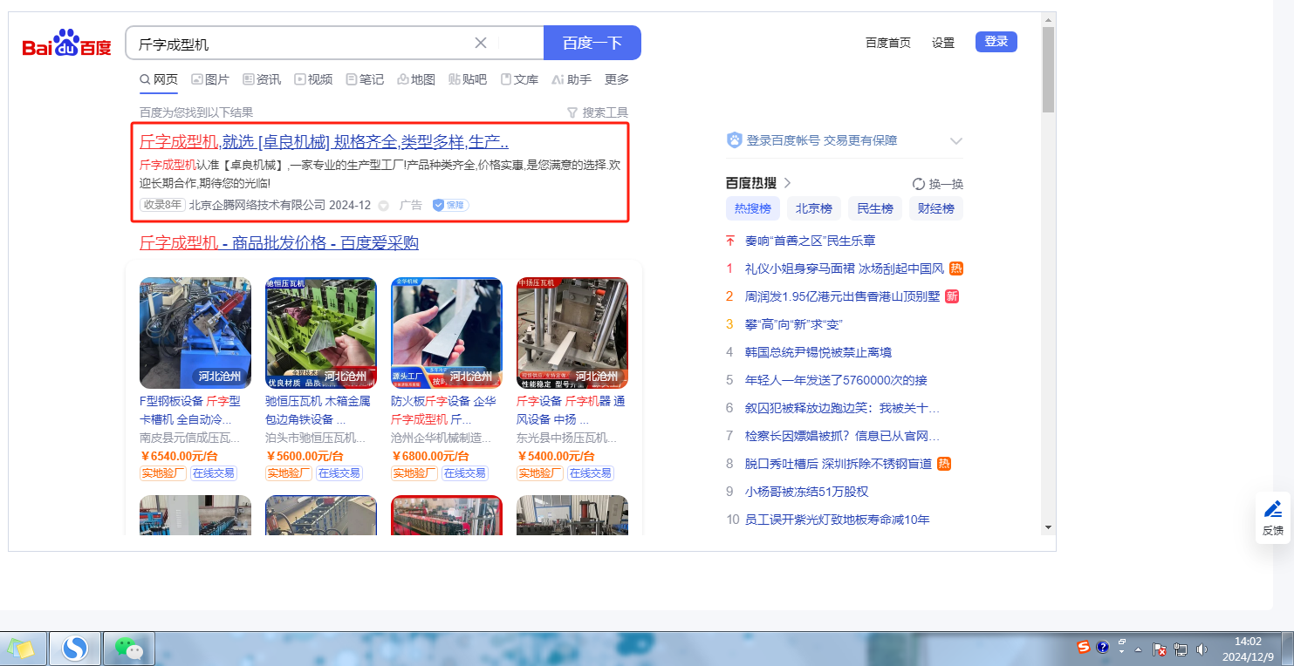The height and width of the screenshot is (666, 1294).
Task: Expand the 百度热搜 arrow
Action: [787, 183]
